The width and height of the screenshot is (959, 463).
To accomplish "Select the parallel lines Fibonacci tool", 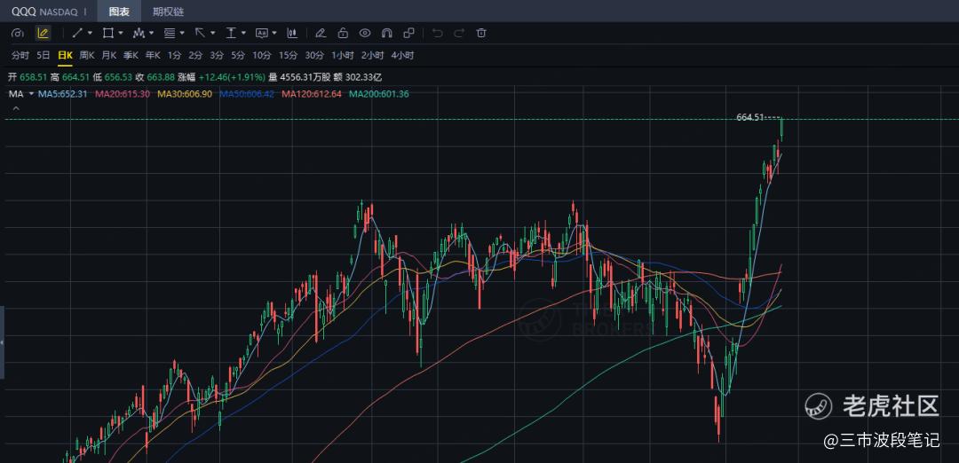I will click(170, 33).
